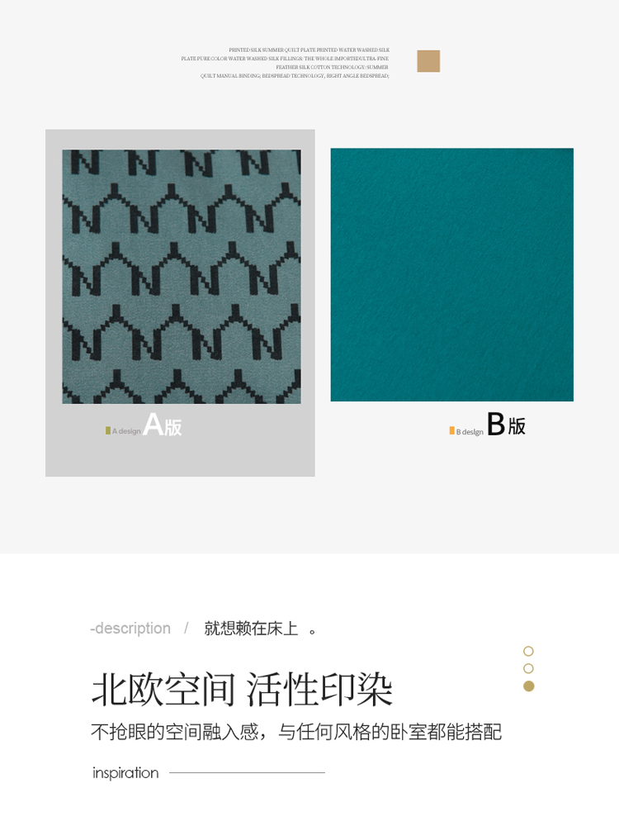Viewport: 619px width, 826px height.
Task: Select the patterned A design fabric thumbnail
Action: [182, 277]
